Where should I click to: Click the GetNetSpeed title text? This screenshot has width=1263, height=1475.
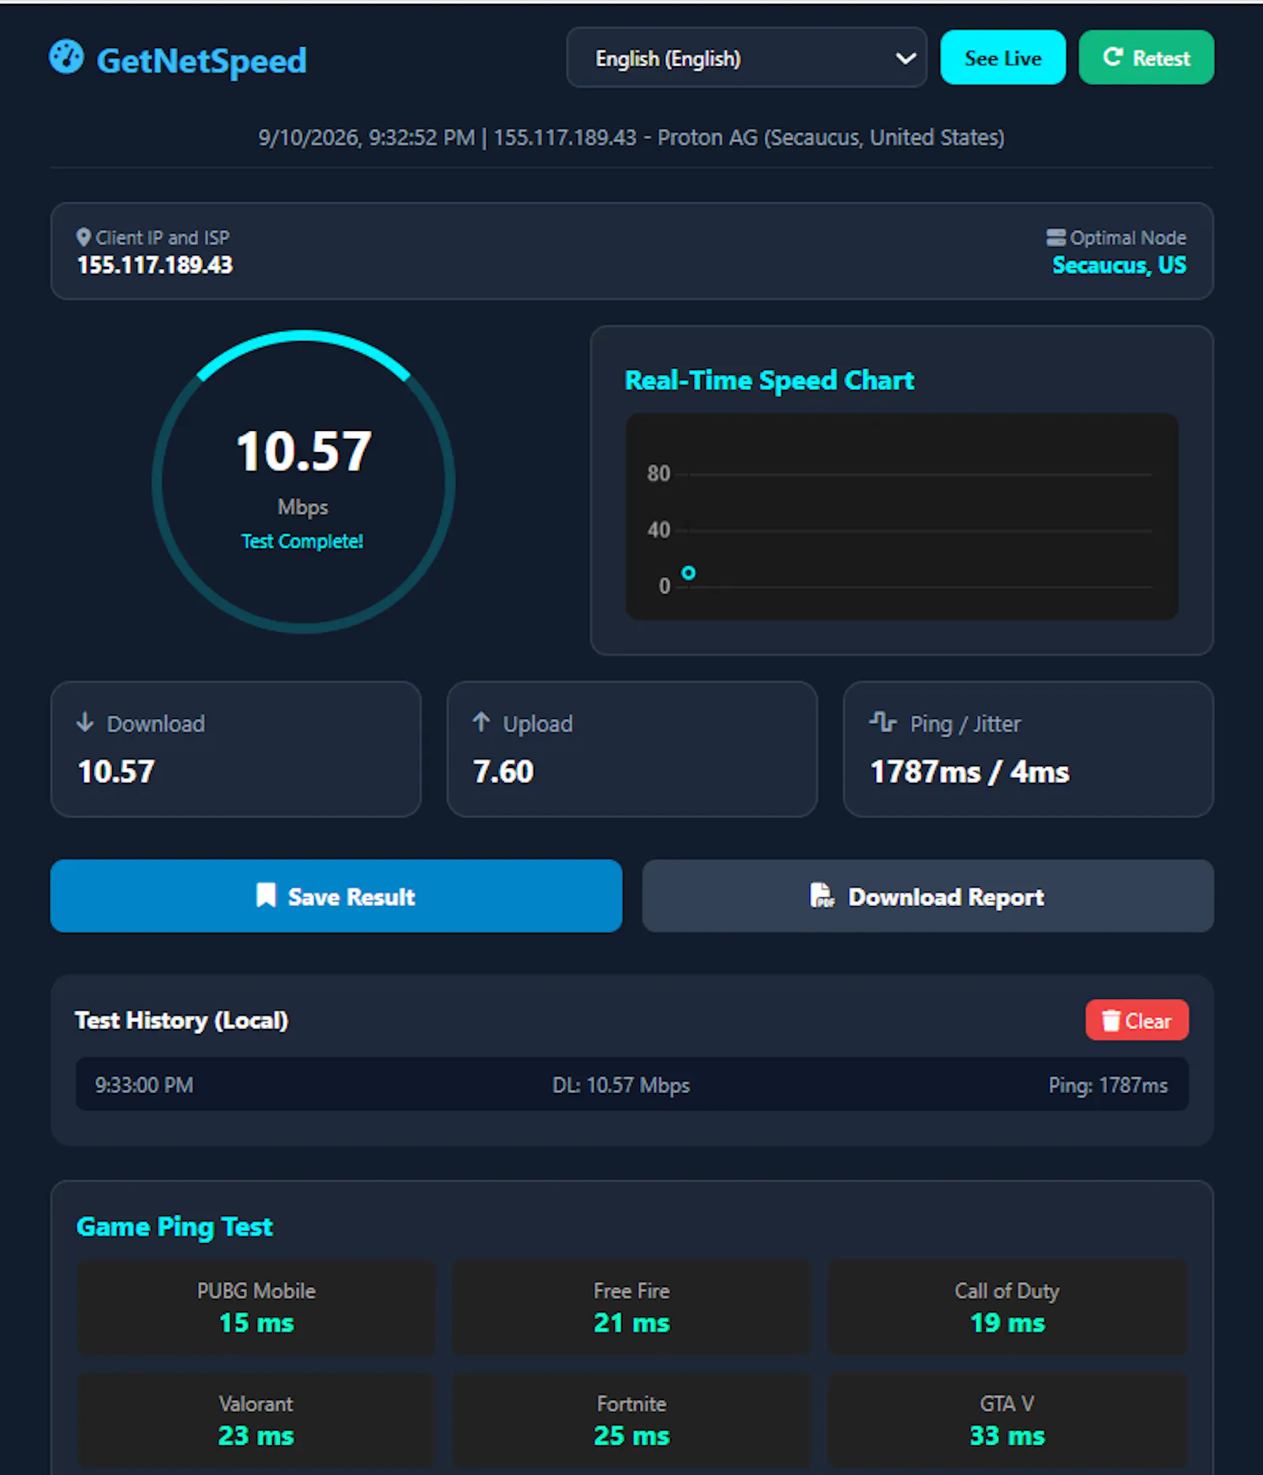click(x=201, y=61)
